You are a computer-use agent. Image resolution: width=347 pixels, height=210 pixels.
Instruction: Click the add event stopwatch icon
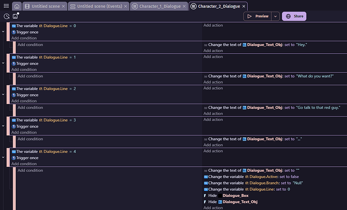[7, 16]
